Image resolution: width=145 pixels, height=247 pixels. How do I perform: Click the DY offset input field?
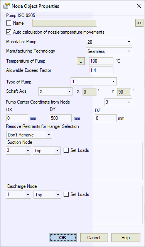coord(61,118)
